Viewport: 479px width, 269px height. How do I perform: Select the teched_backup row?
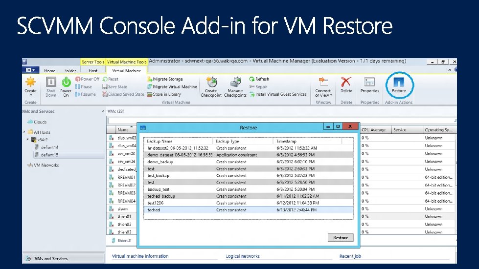coord(249,196)
